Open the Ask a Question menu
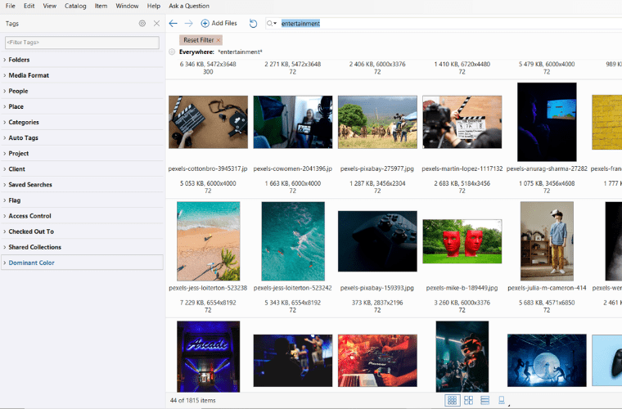 189,6
